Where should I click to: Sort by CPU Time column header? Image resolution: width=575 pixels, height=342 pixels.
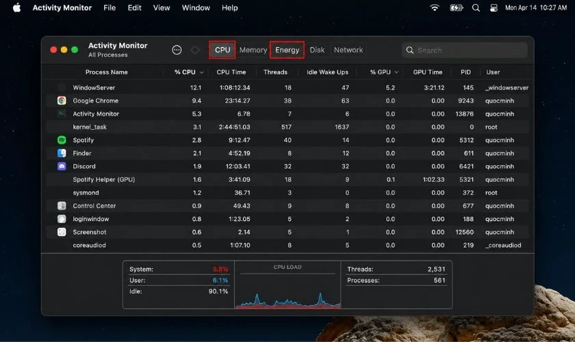pos(231,73)
